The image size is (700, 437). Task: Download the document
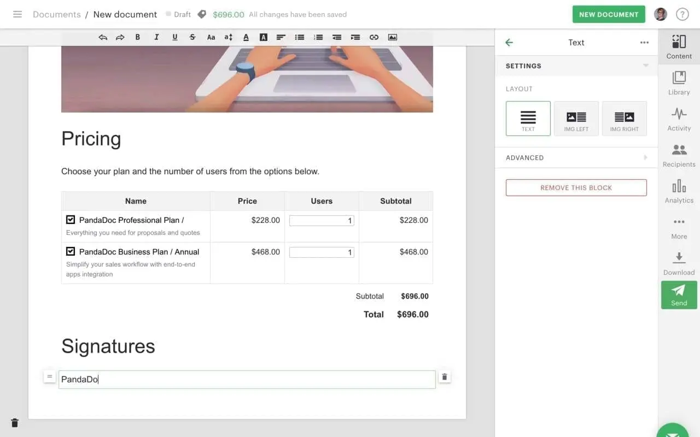pyautogui.click(x=679, y=263)
